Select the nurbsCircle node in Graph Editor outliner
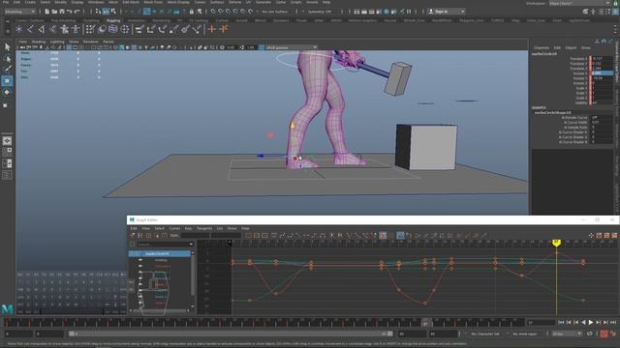This screenshot has width=620, height=348. pyautogui.click(x=159, y=253)
